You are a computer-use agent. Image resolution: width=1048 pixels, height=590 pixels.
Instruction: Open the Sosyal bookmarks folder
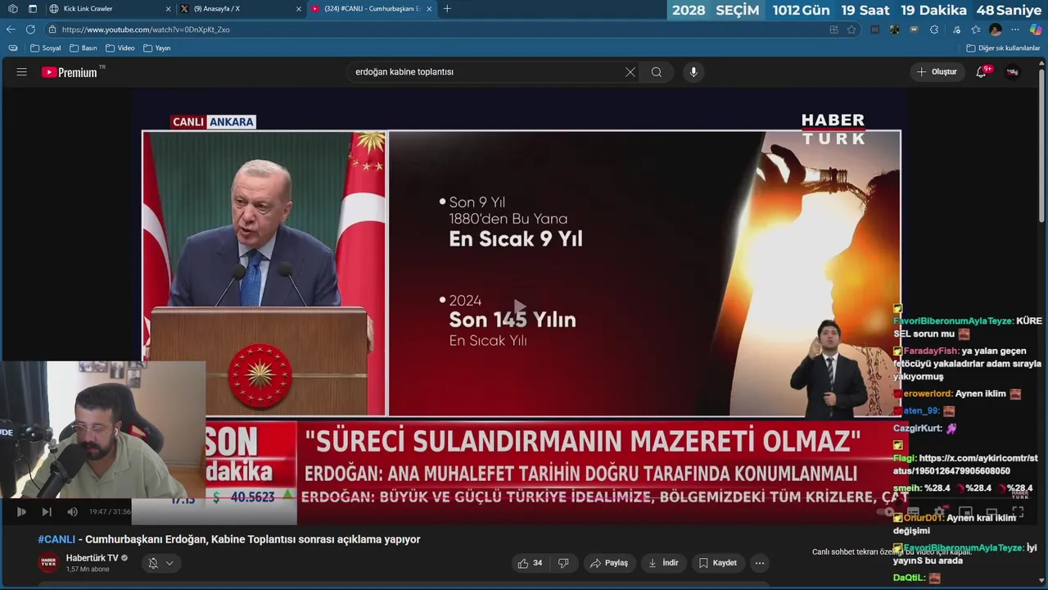46,48
